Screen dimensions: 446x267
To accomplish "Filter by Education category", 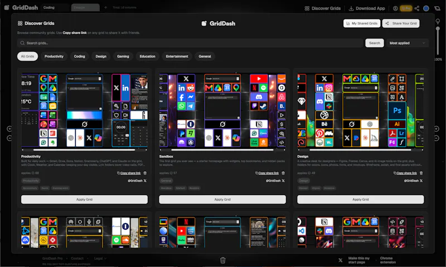I will point(147,56).
